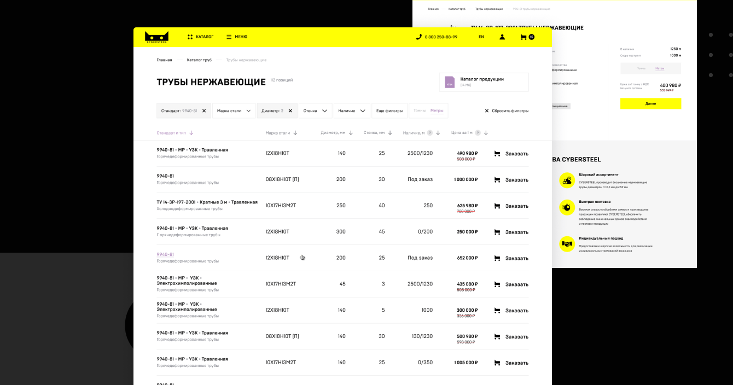This screenshot has width=733, height=385.
Task: Click Заказать in 1 005 000 ₽ row
Action: [517, 363]
